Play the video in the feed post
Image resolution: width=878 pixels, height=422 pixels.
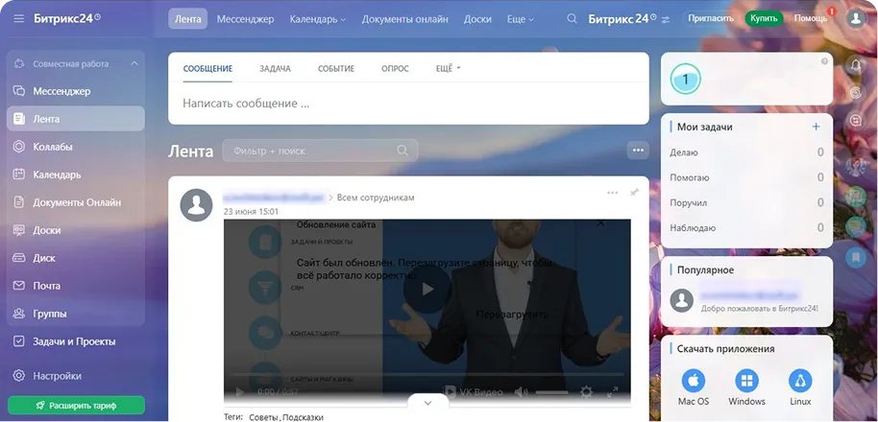pos(427,289)
